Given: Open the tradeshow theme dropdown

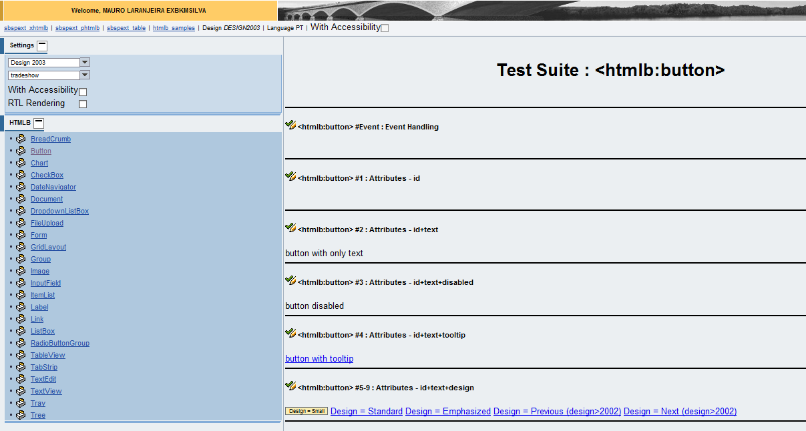Looking at the screenshot, I should [85, 75].
